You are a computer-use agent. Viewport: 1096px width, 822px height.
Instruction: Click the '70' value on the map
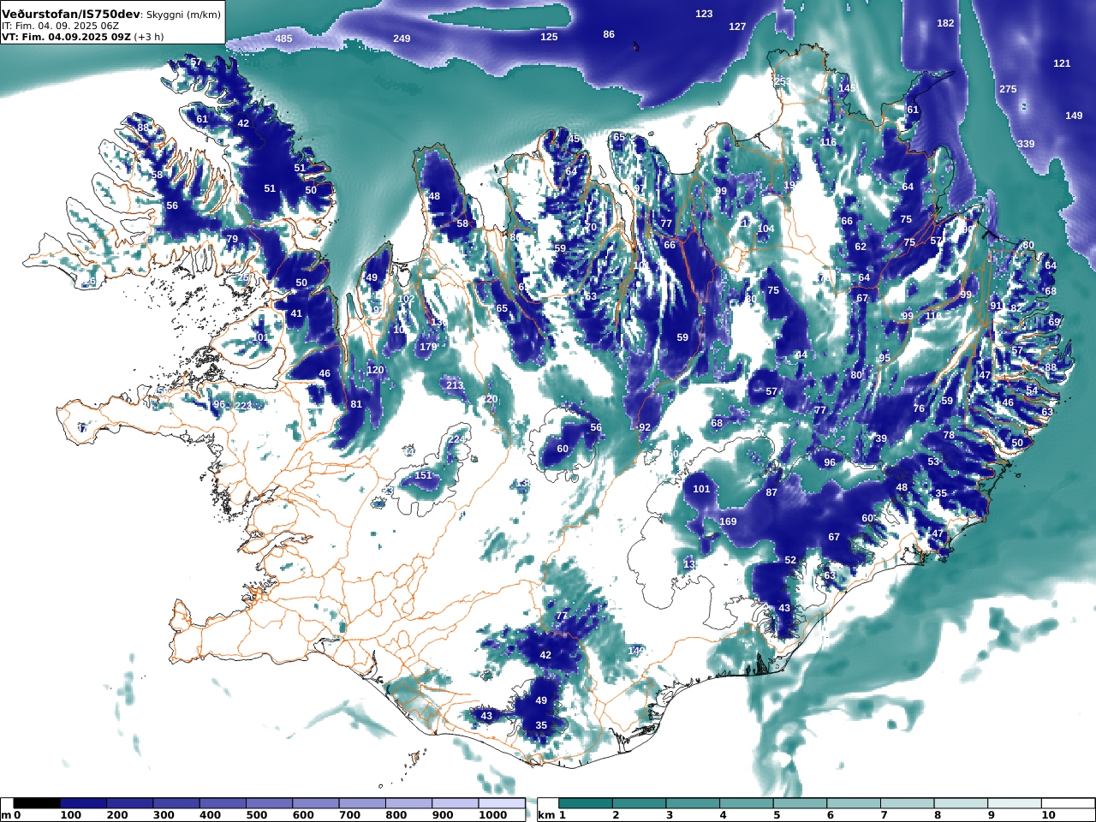pos(590,227)
